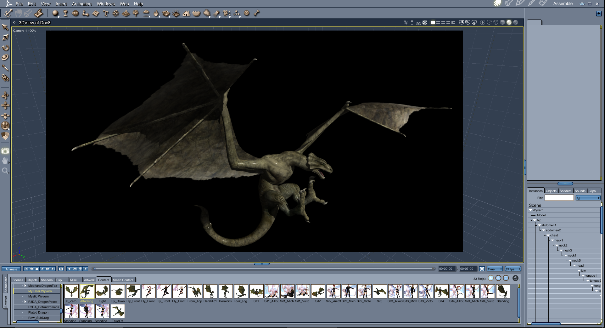
Task: Select the bone tool icon
Action: pos(257,13)
